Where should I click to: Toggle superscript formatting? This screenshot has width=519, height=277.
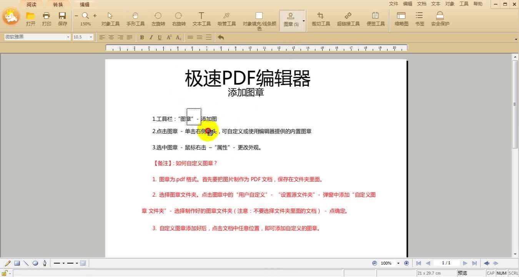pos(169,37)
